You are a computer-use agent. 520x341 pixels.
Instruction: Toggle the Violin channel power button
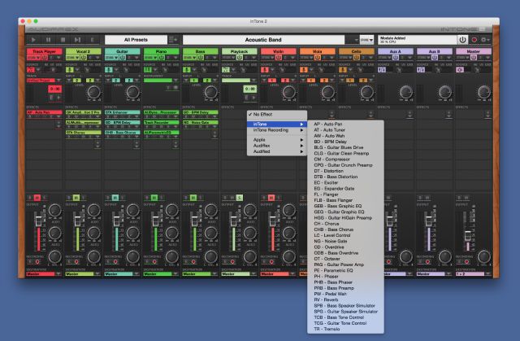[278, 58]
